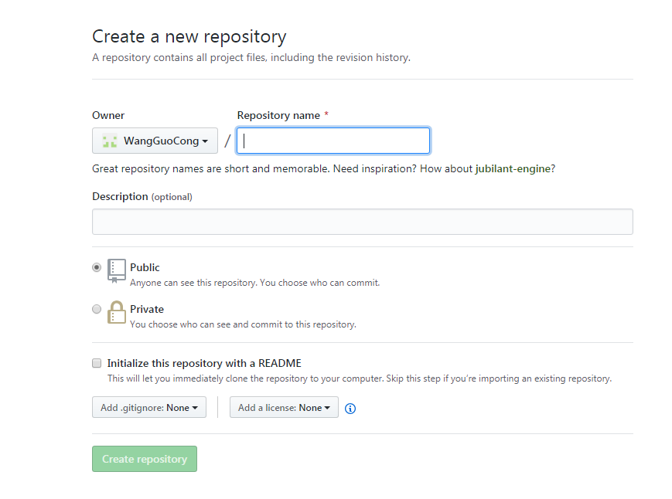
Task: Click the Create a new repository heading
Action: [189, 37]
